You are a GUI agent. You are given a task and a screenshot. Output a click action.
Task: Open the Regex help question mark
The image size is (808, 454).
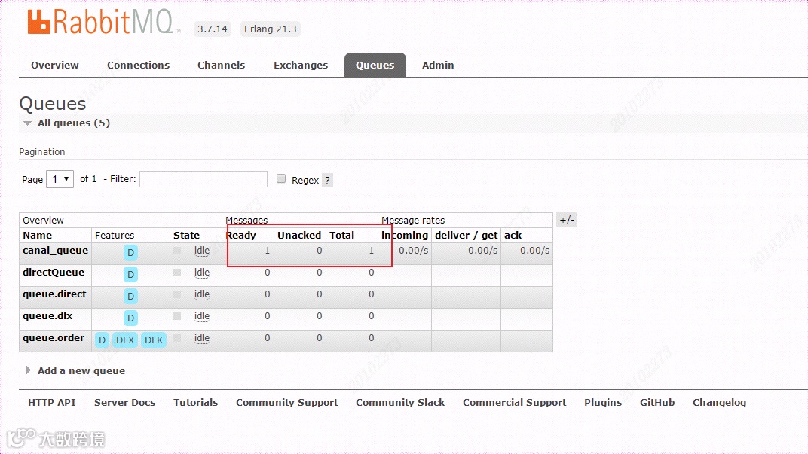click(327, 180)
